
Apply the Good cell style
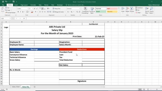click(x=101, y=12)
